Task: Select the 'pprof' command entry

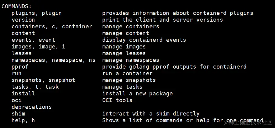Action: (x=20, y=67)
